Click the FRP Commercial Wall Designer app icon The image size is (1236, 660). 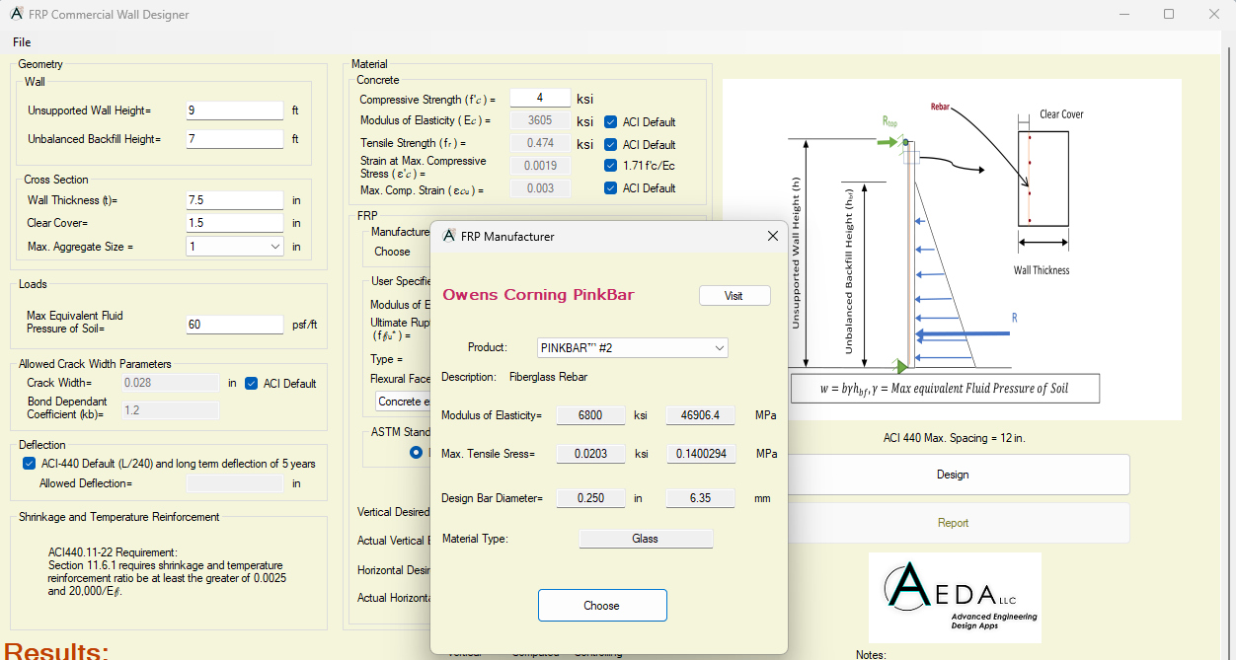(x=17, y=14)
